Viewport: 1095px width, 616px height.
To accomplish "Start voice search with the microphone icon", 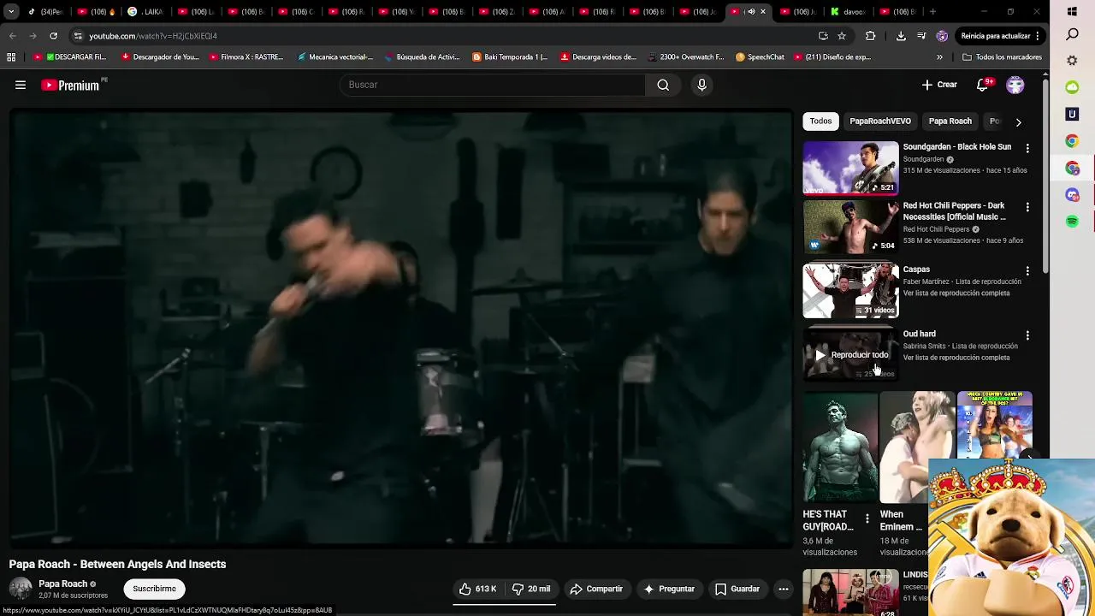I will coord(701,85).
